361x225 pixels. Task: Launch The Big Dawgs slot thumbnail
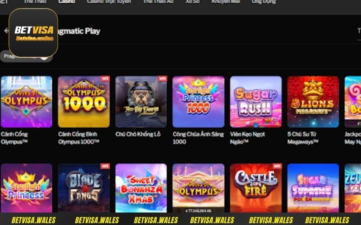[141, 102]
